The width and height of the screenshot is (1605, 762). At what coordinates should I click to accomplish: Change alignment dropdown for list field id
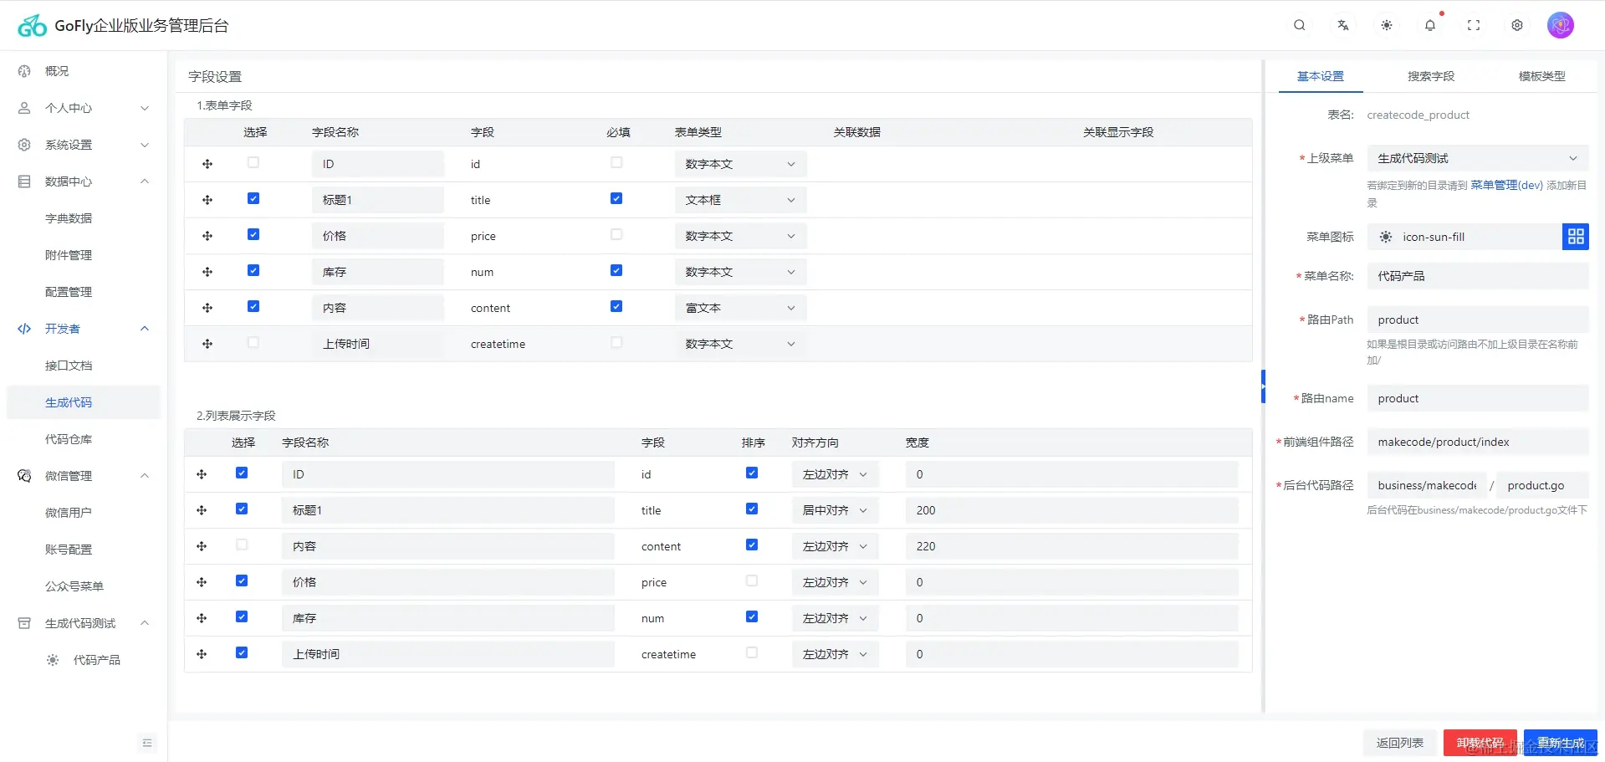coord(835,474)
